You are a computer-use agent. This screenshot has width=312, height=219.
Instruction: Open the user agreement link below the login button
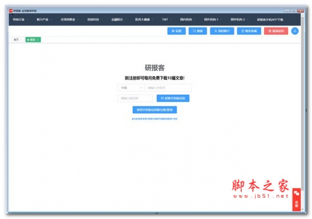tap(154, 119)
